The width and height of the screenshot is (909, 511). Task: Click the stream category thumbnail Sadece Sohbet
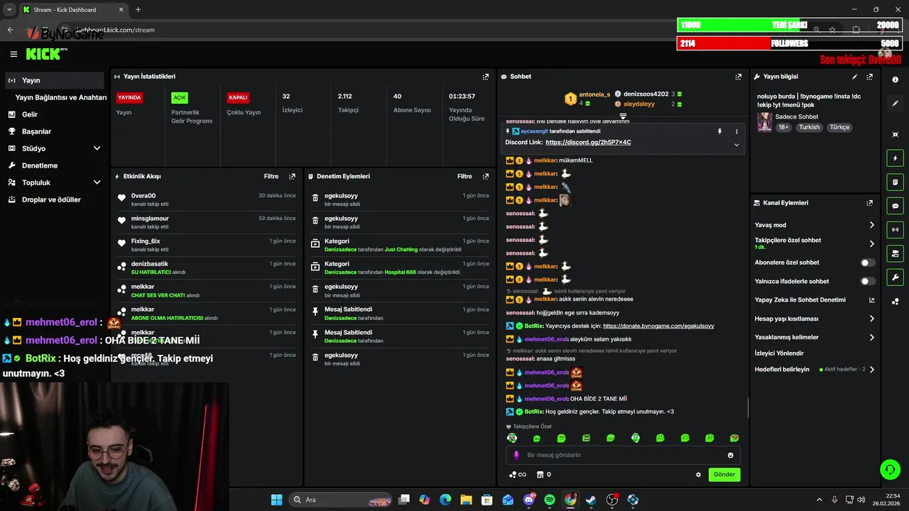(764, 122)
